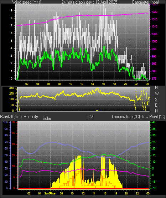Screen dimensions: 166x198
Task: Click the 975 barometer scale value
Action: pyautogui.click(x=154, y=78)
